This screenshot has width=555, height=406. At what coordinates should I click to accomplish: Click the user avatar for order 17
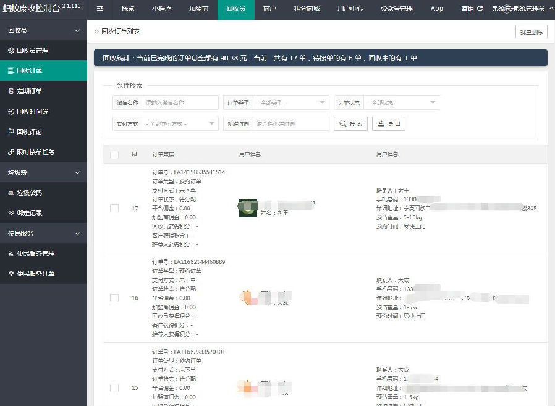pos(248,208)
